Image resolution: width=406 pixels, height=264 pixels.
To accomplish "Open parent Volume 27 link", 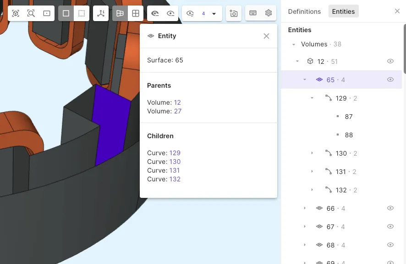I will [178, 111].
